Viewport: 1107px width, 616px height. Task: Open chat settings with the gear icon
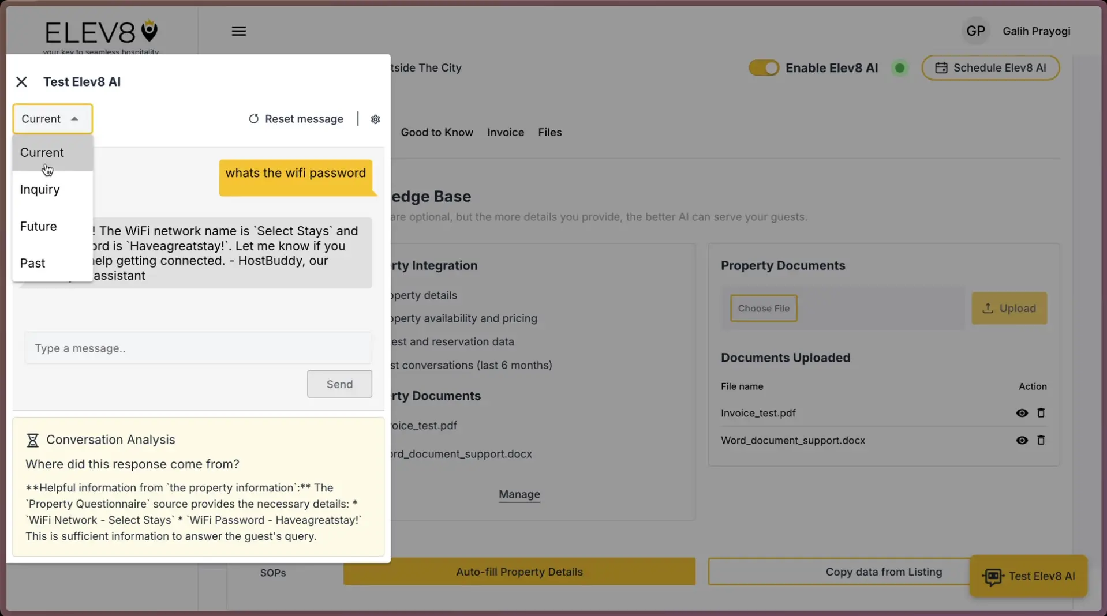pos(375,119)
